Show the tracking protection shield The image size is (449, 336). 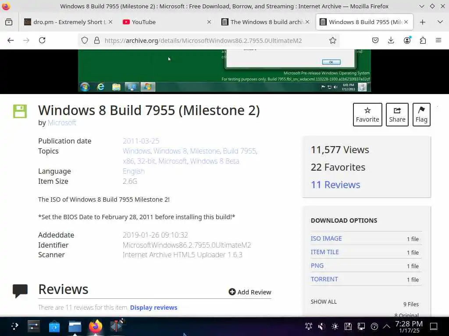(x=85, y=40)
